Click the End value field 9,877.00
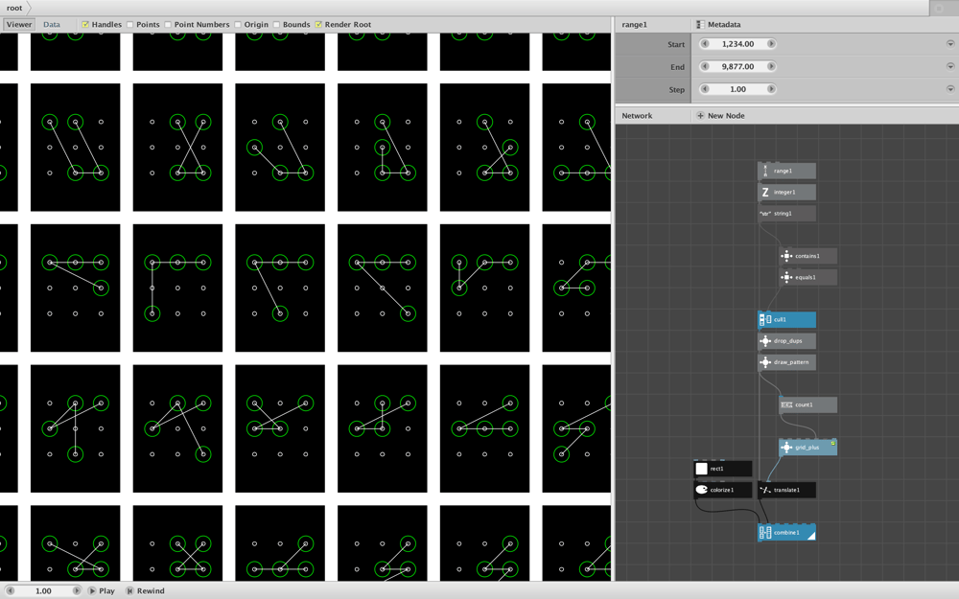The image size is (959, 599). (737, 67)
